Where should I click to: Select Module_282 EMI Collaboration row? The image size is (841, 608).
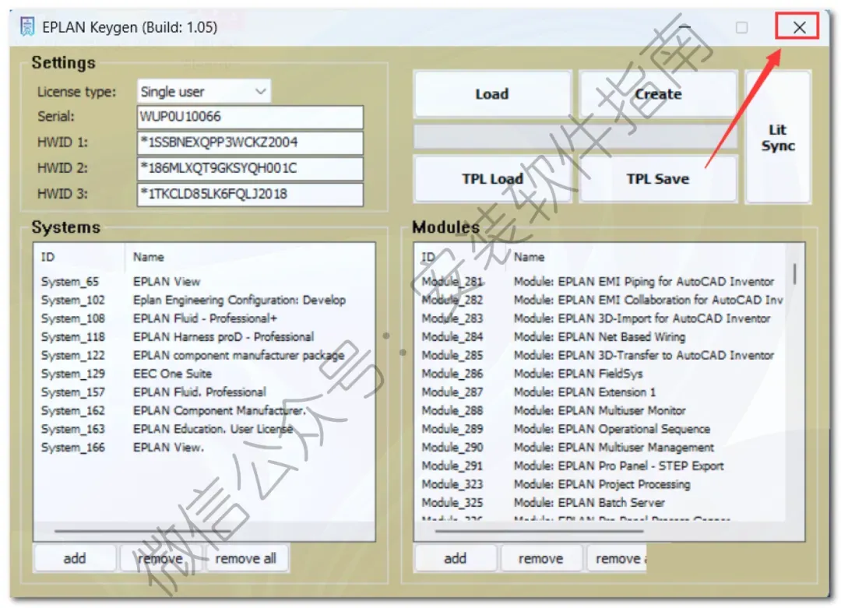[600, 300]
